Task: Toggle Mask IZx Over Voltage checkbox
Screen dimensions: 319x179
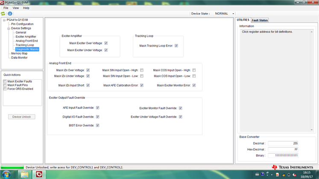Action: [x=88, y=70]
